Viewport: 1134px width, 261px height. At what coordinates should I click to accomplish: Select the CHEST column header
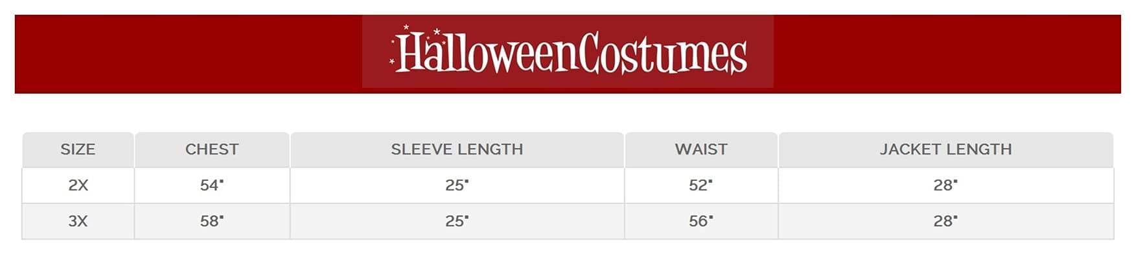tap(212, 149)
